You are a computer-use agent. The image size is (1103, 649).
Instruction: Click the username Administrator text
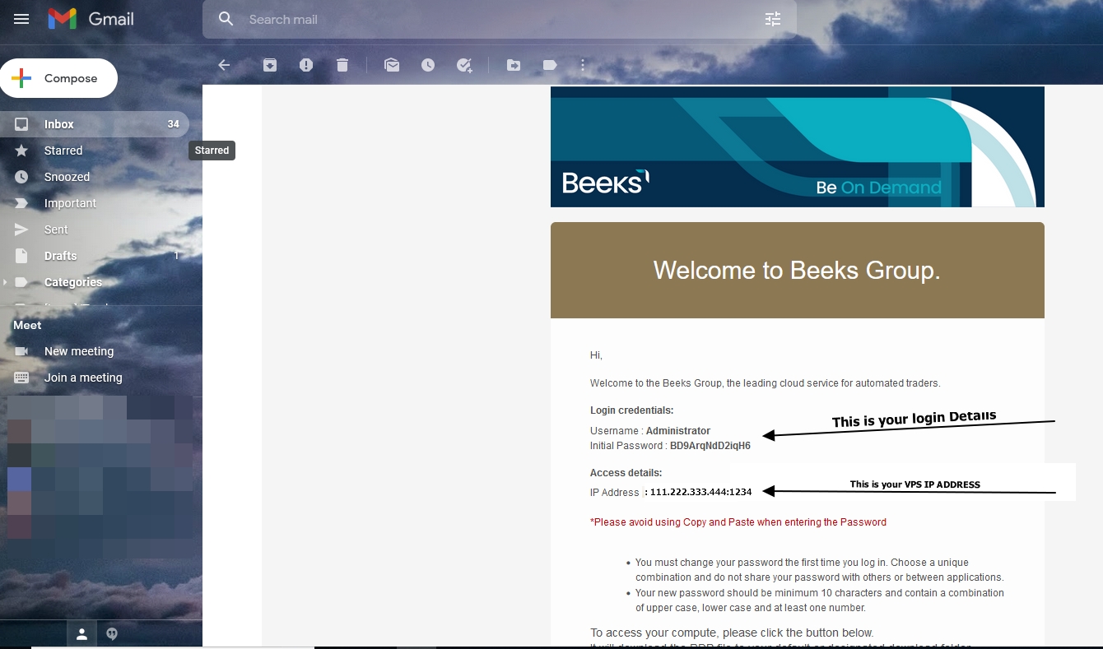pyautogui.click(x=678, y=431)
